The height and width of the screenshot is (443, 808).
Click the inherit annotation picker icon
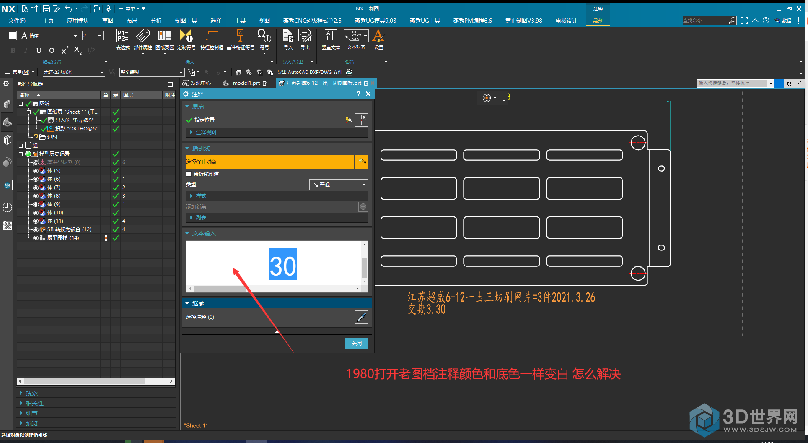pyautogui.click(x=362, y=317)
